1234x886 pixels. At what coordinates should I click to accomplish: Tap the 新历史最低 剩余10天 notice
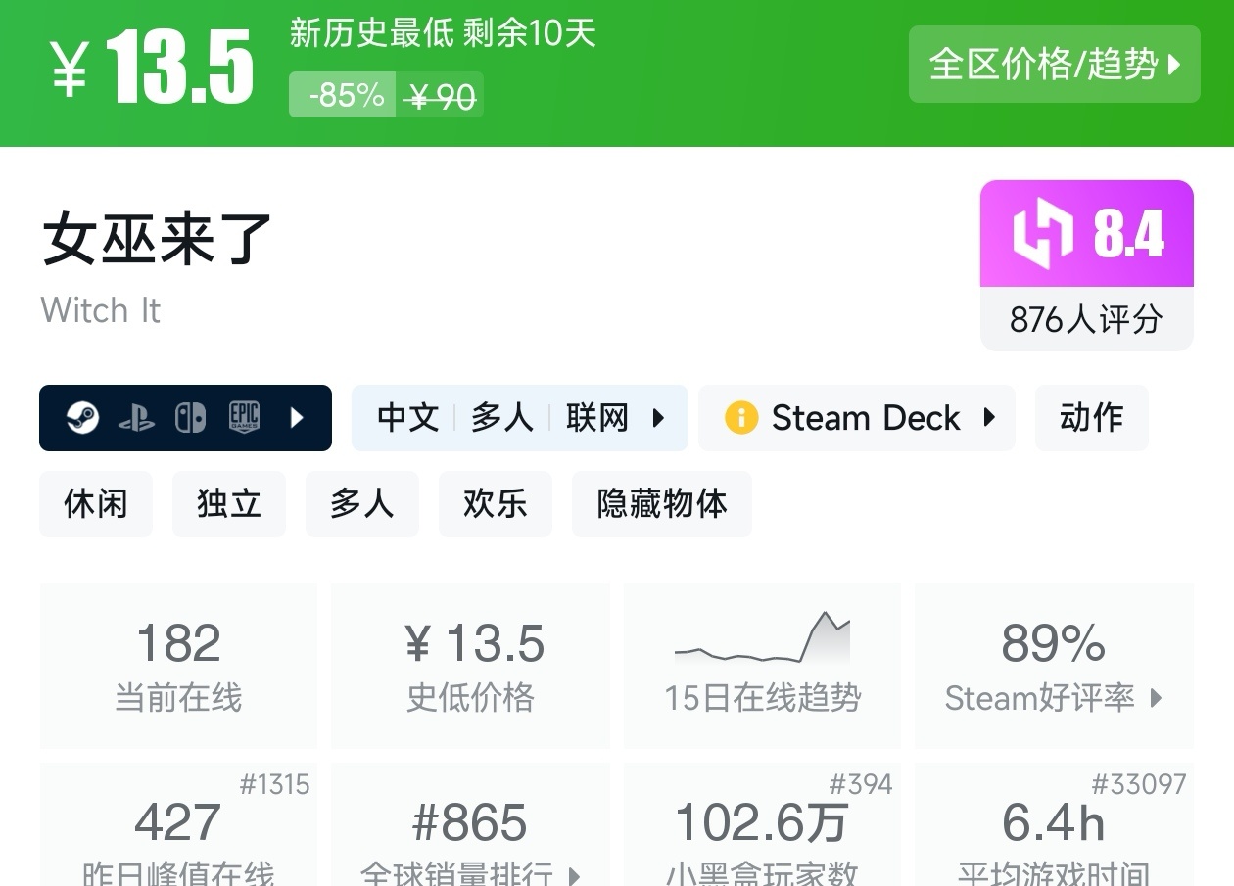click(x=443, y=33)
